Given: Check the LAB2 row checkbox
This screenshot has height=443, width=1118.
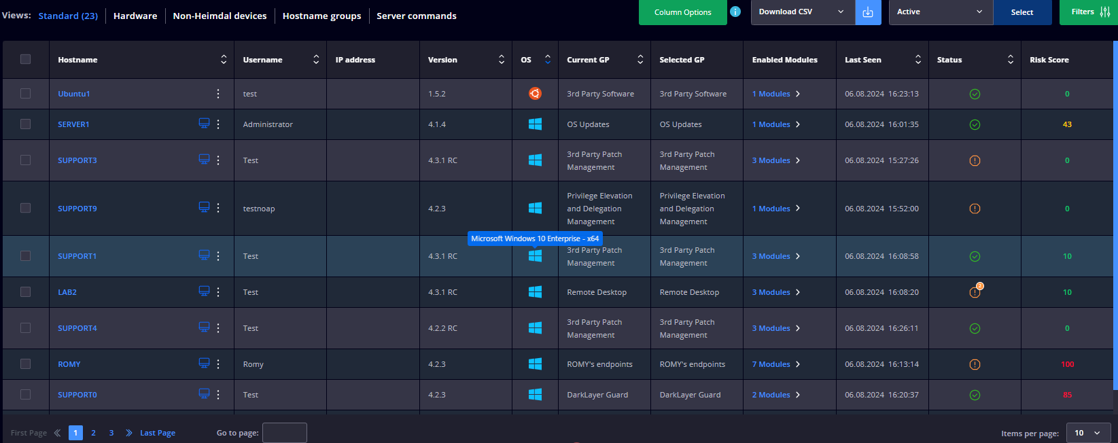Looking at the screenshot, I should coord(26,292).
